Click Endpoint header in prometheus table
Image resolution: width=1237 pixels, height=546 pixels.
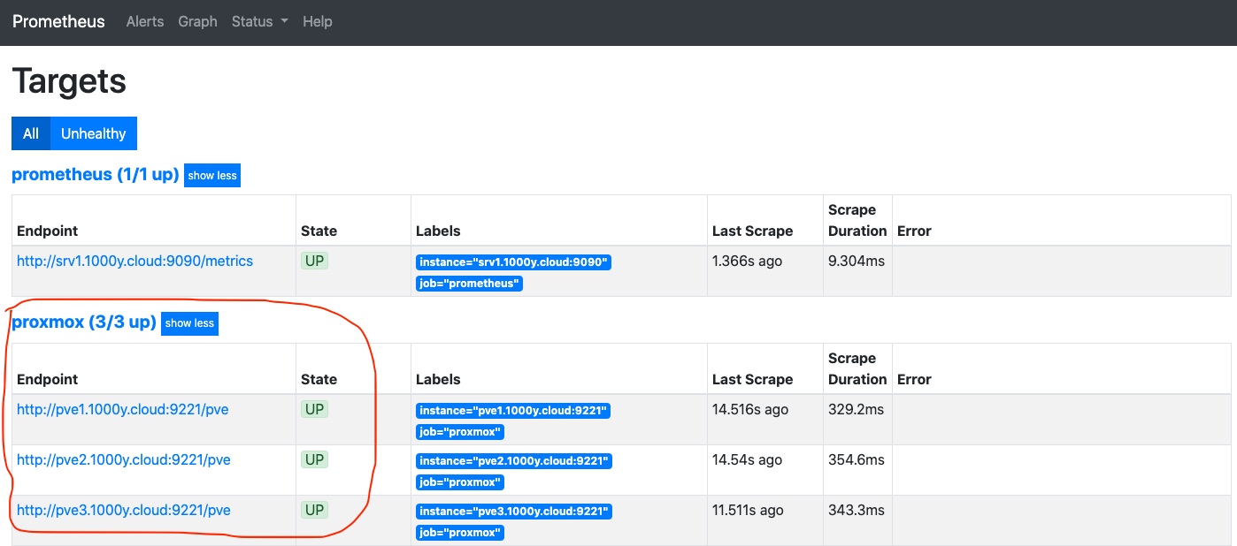coord(48,231)
